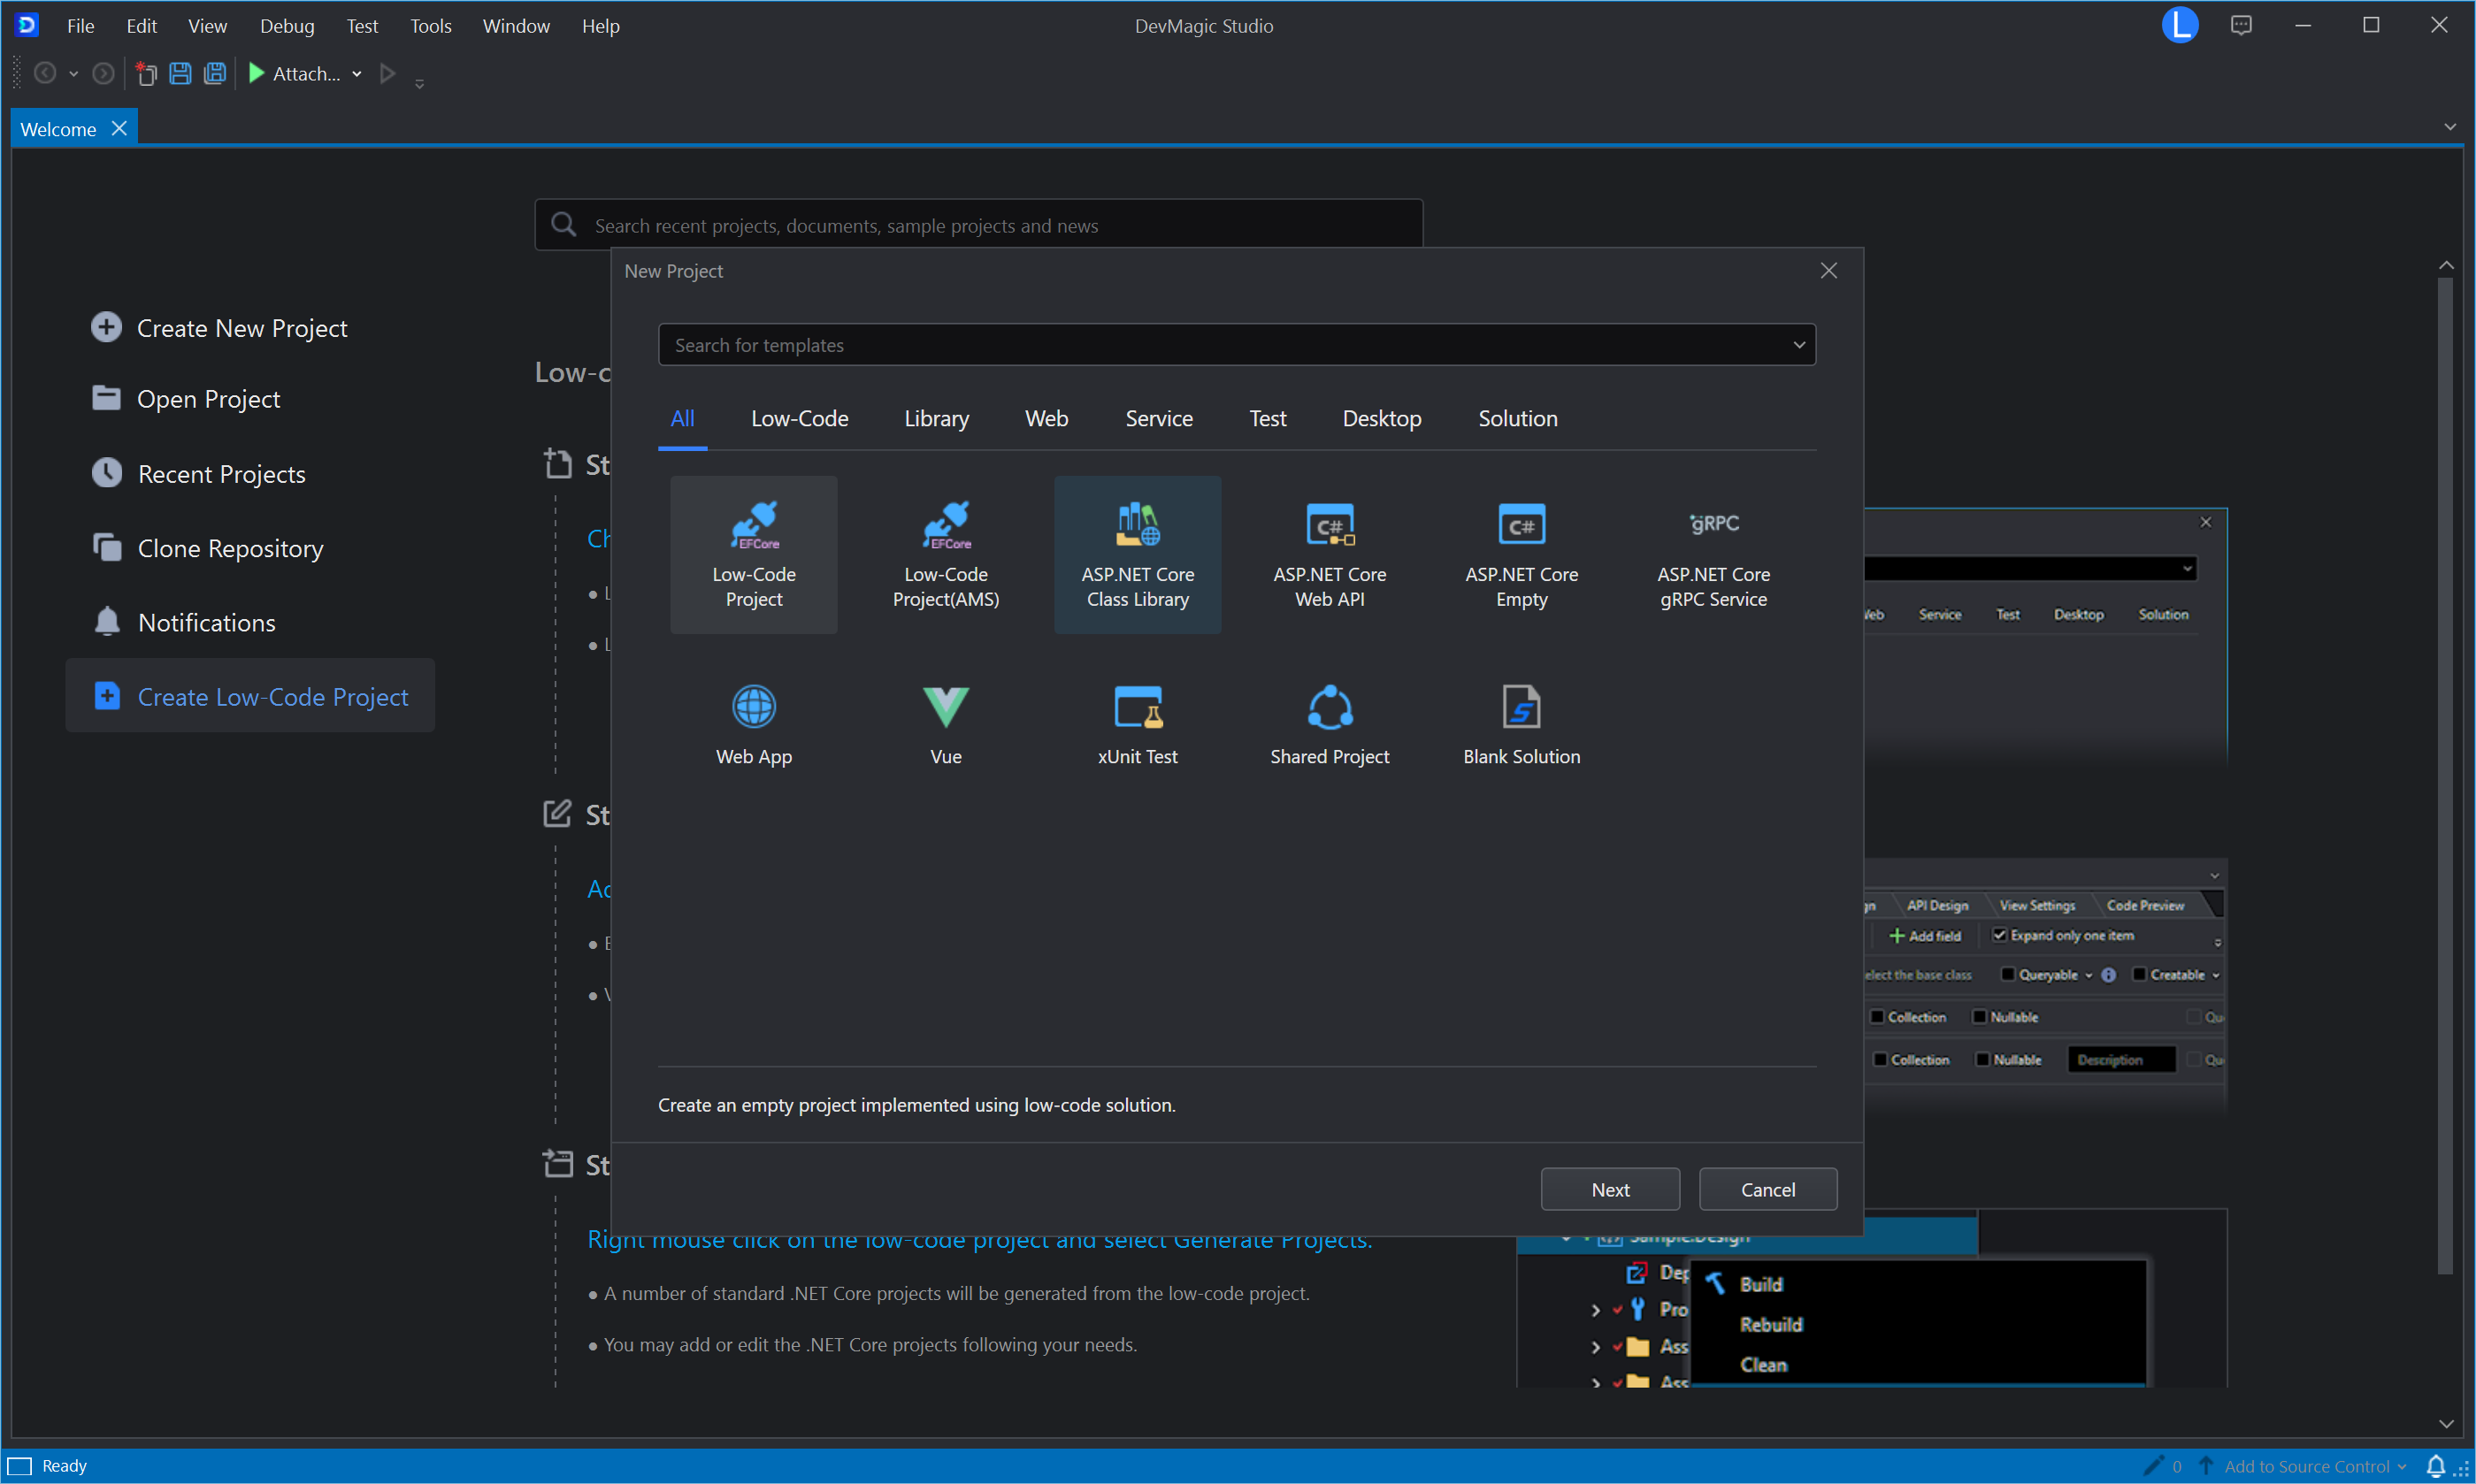
Task: Choose ASP.NET Core Web API template
Action: click(x=1329, y=554)
